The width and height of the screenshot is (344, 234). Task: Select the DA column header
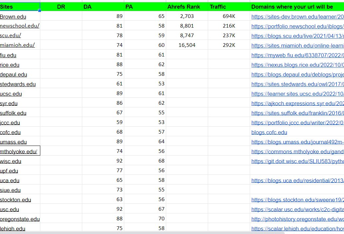(103, 7)
